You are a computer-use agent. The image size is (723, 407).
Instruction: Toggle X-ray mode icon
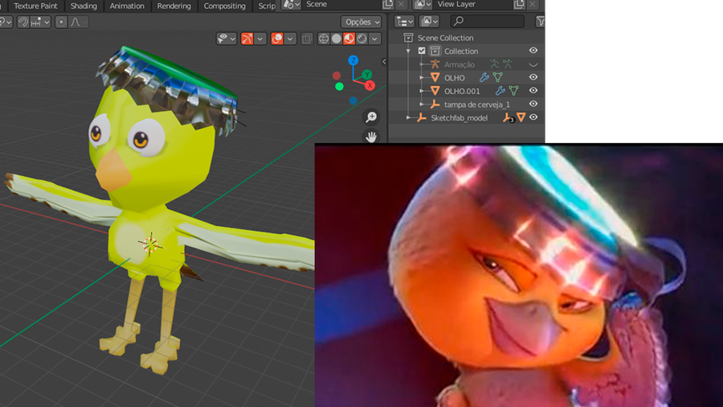307,39
